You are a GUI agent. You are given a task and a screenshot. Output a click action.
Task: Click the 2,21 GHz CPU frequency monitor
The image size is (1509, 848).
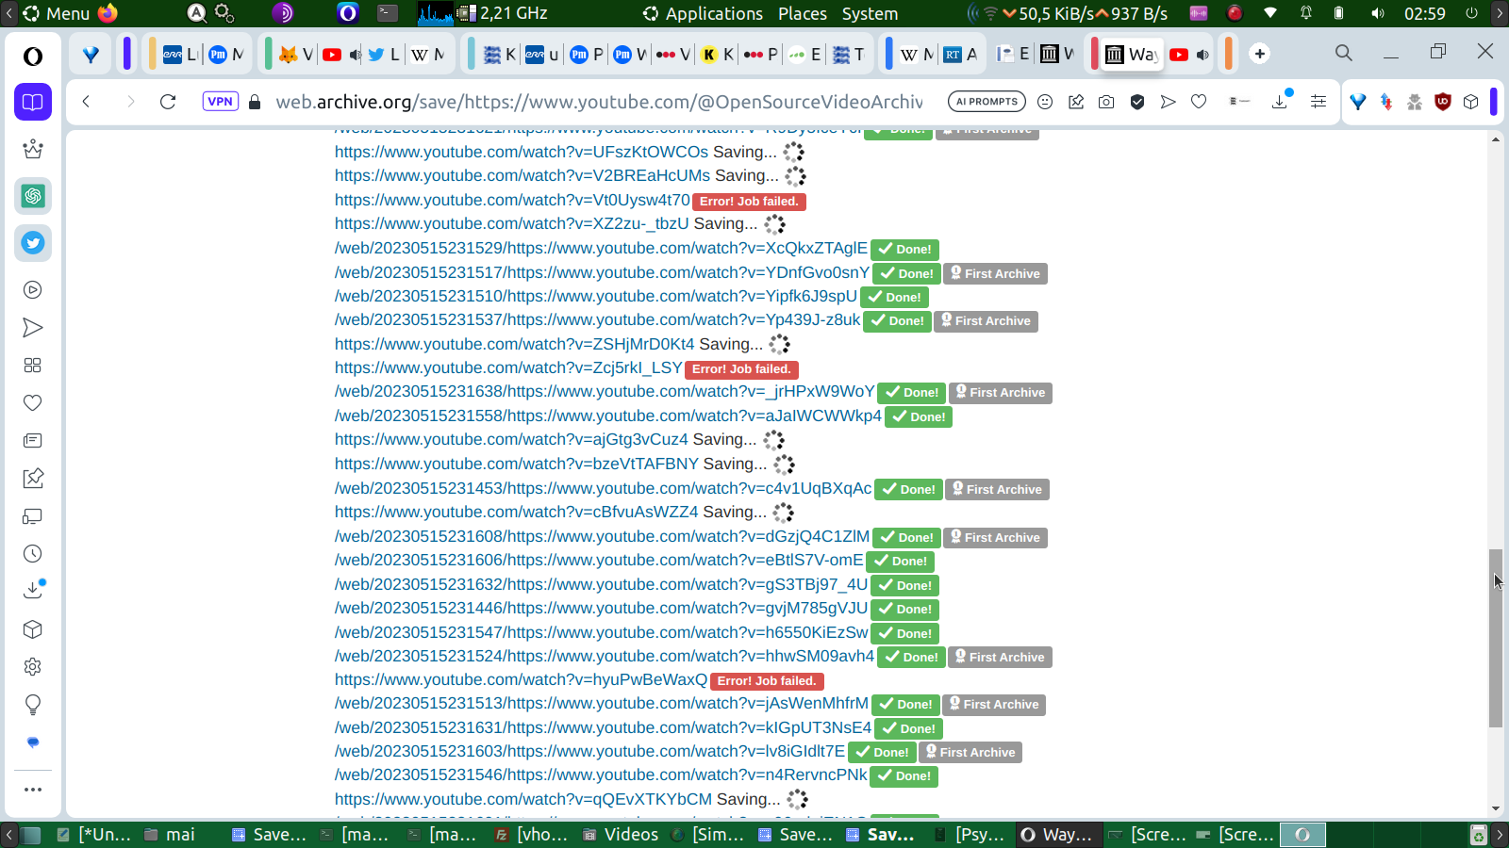click(x=502, y=13)
